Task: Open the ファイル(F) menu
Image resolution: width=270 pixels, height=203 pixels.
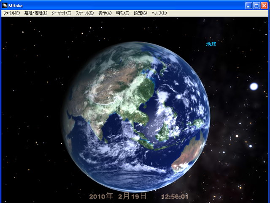Action: point(11,13)
